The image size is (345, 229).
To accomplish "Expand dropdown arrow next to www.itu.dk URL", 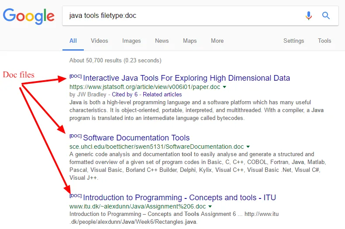I will [210, 207].
